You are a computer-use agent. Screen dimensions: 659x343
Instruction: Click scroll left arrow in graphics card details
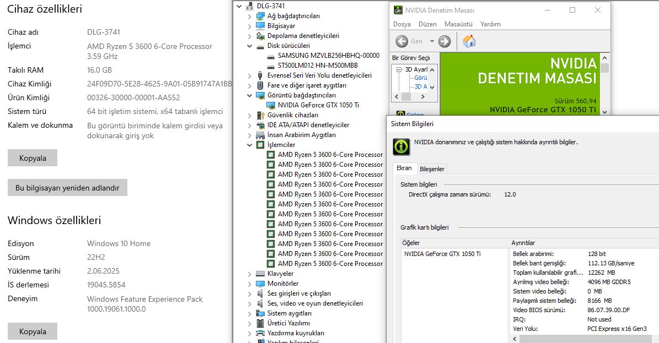[x=515, y=339]
